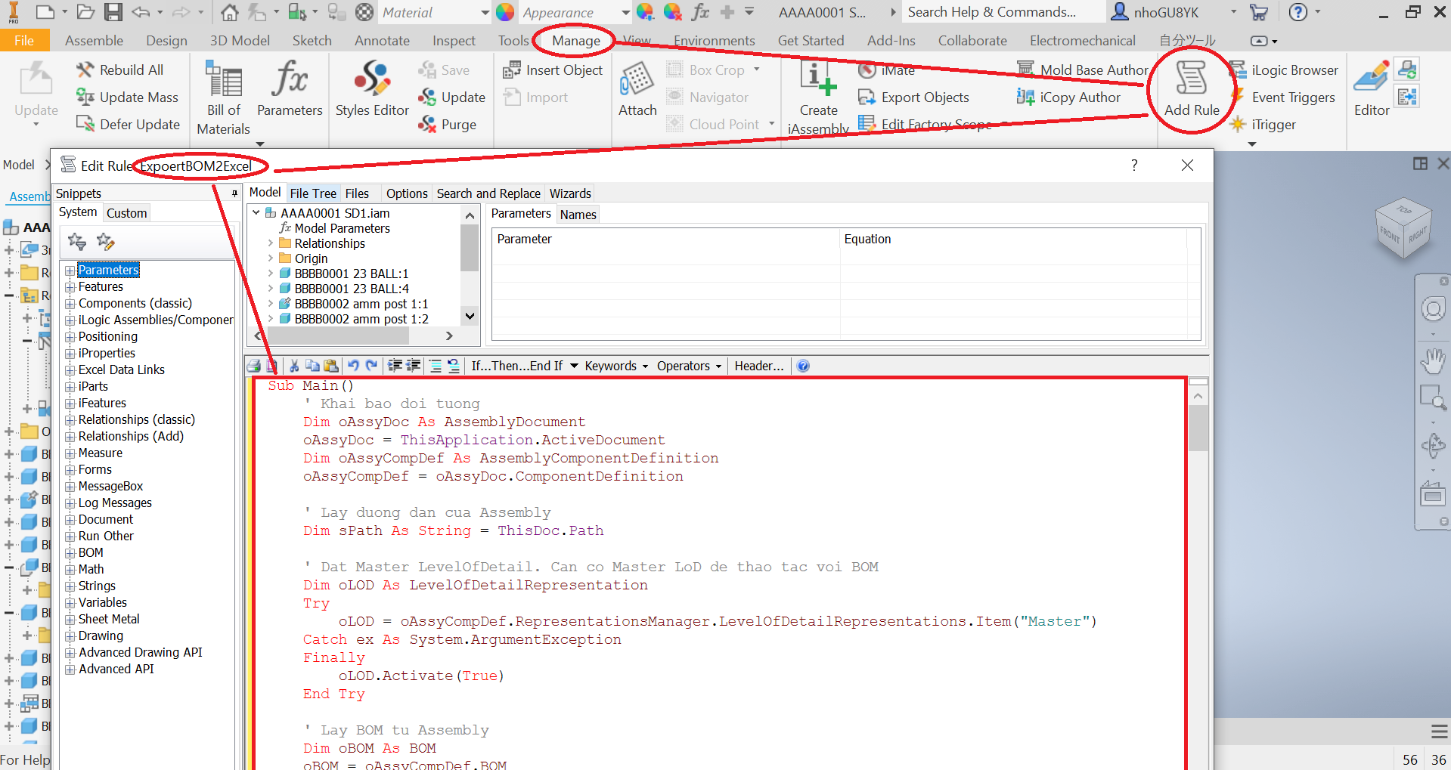Image resolution: width=1451 pixels, height=770 pixels.
Task: Click the Appearance color wheel icon
Action: [505, 13]
